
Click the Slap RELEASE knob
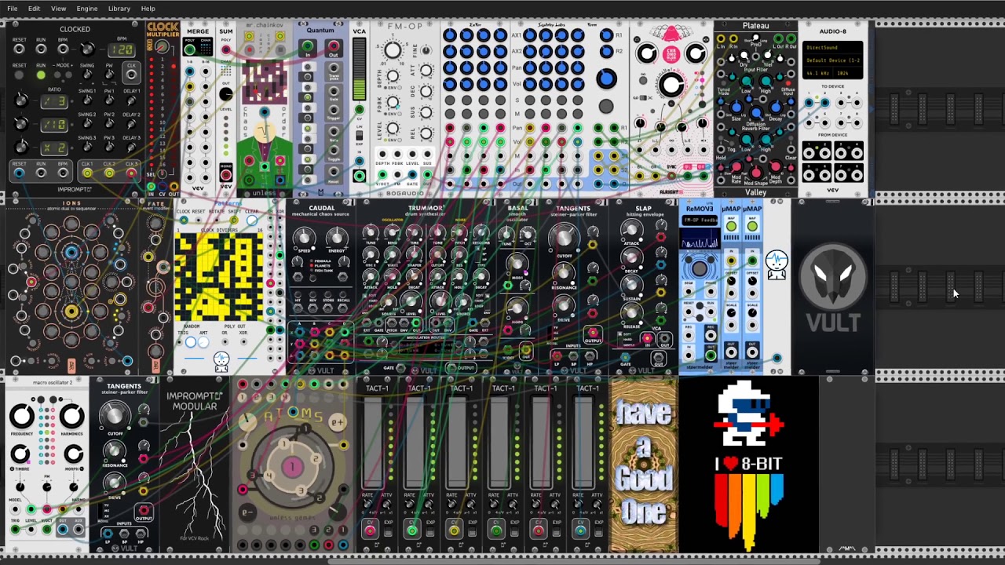click(x=631, y=315)
